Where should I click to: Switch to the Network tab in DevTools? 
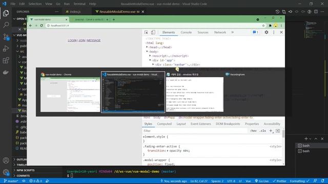[220, 32]
